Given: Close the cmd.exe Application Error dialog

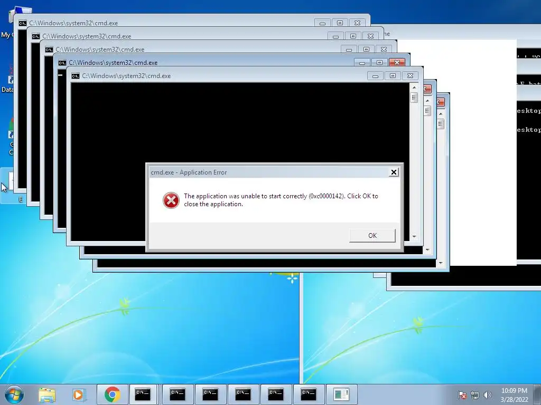Looking at the screenshot, I should 394,172.
